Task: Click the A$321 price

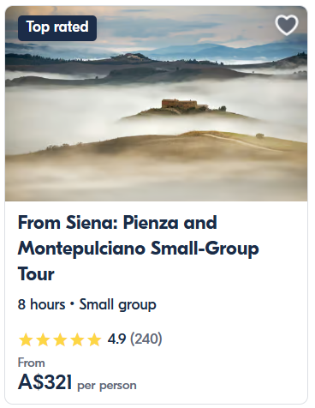Action: click(x=45, y=382)
